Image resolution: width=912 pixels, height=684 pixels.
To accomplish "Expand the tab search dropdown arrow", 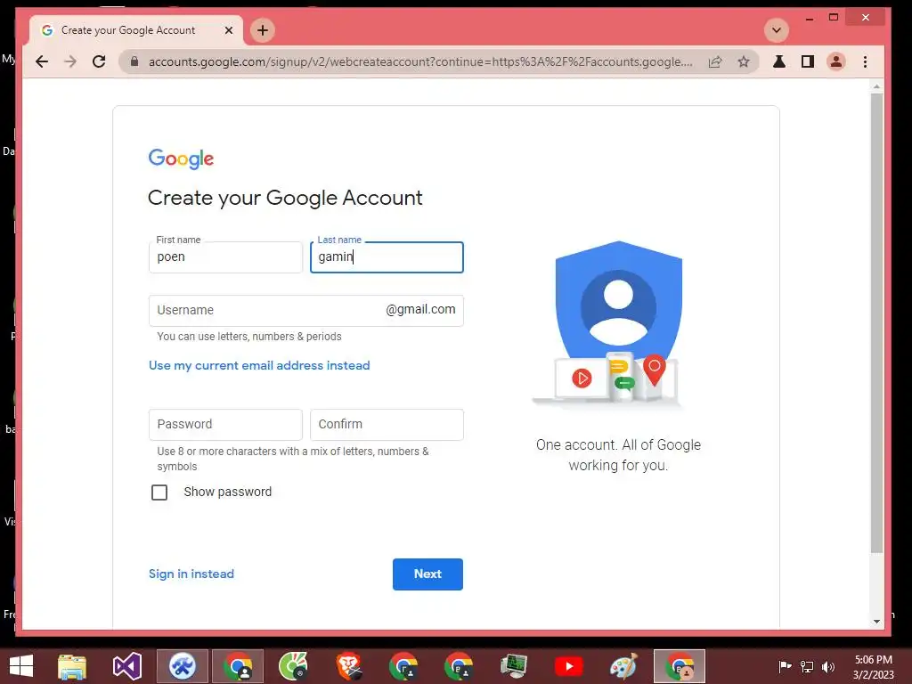I will [776, 30].
